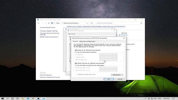Select the General tab
Screen dimensions: 178x100
(75, 41)
